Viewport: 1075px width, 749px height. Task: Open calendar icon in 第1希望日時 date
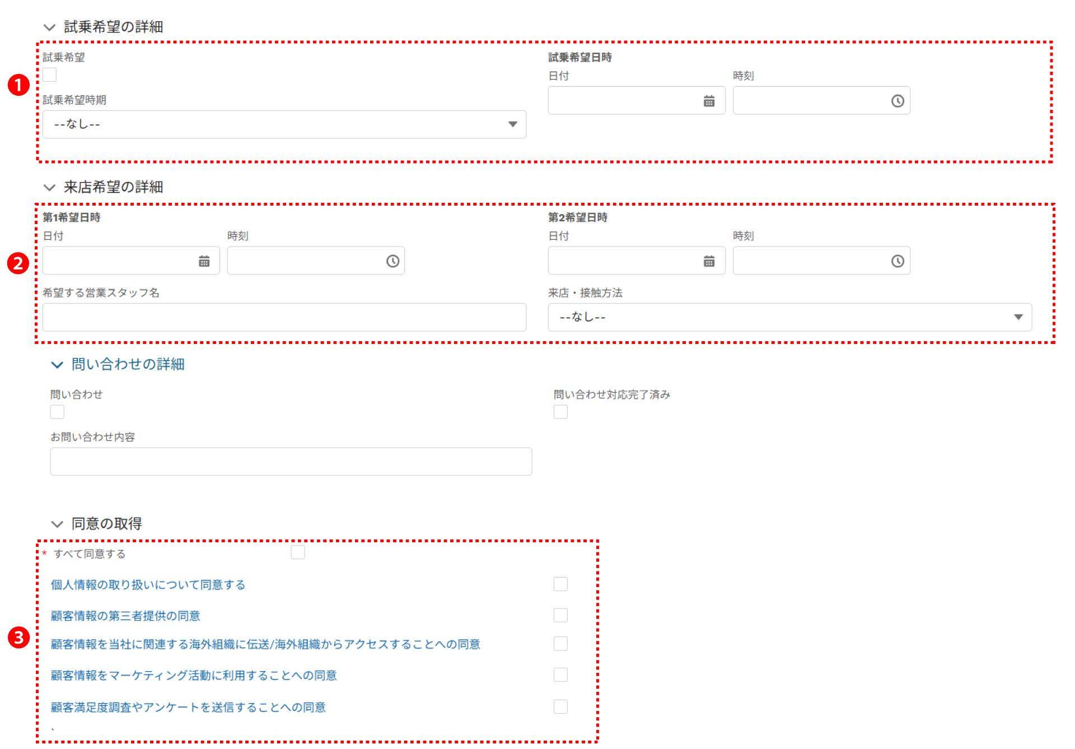coord(204,262)
